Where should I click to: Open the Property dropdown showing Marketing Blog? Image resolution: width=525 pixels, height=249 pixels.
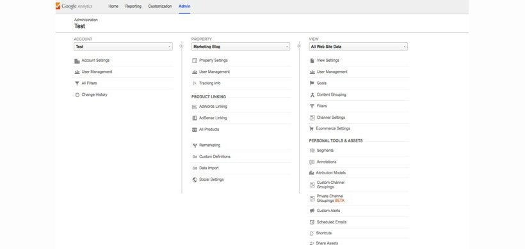[x=241, y=47]
